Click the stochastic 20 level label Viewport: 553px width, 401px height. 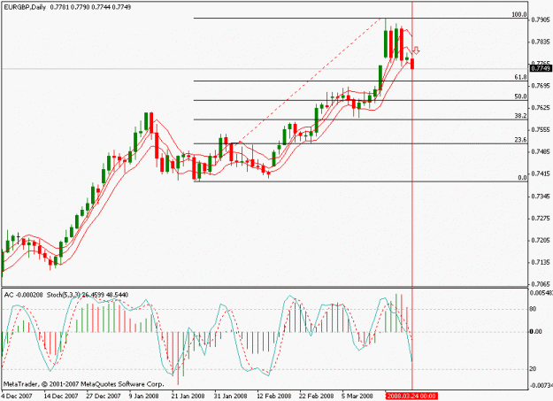click(533, 369)
